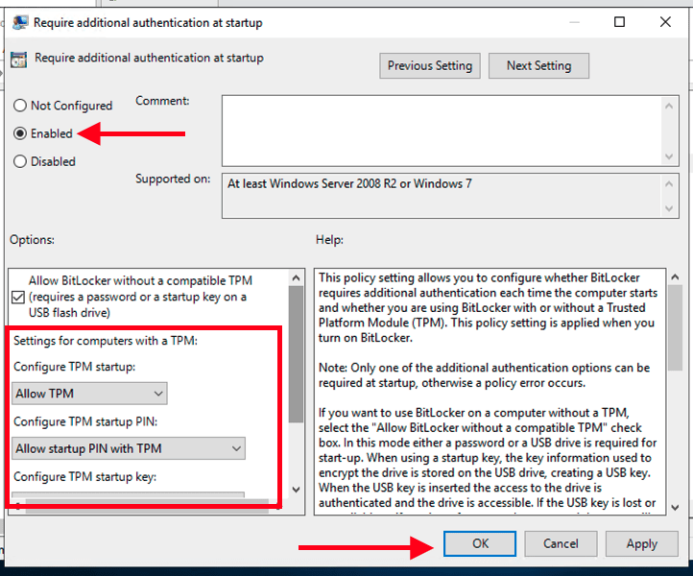Open the Configure TPM startup dropdown
This screenshot has width=693, height=576.
(91, 393)
